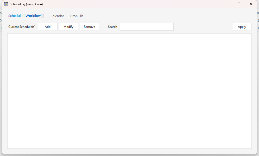Click the Modify button
The image size is (259, 156).
68,27
